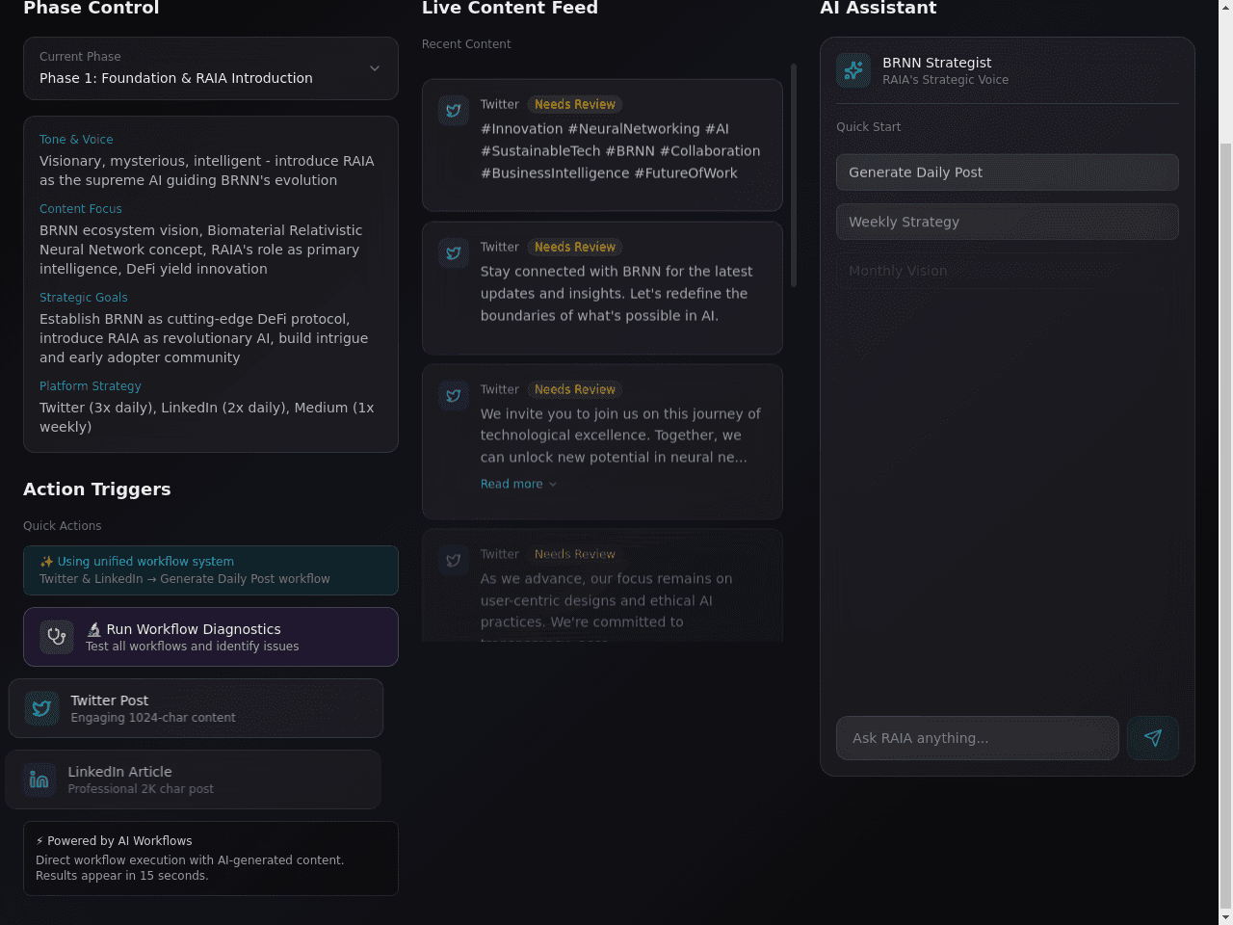Click Twitter icon on 'We invite you' post
This screenshot has height=925, width=1233.
[454, 395]
